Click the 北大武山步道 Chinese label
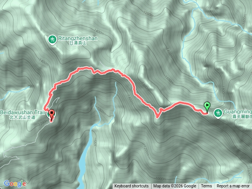The width and height of the screenshot is (252, 189). click(x=22, y=117)
